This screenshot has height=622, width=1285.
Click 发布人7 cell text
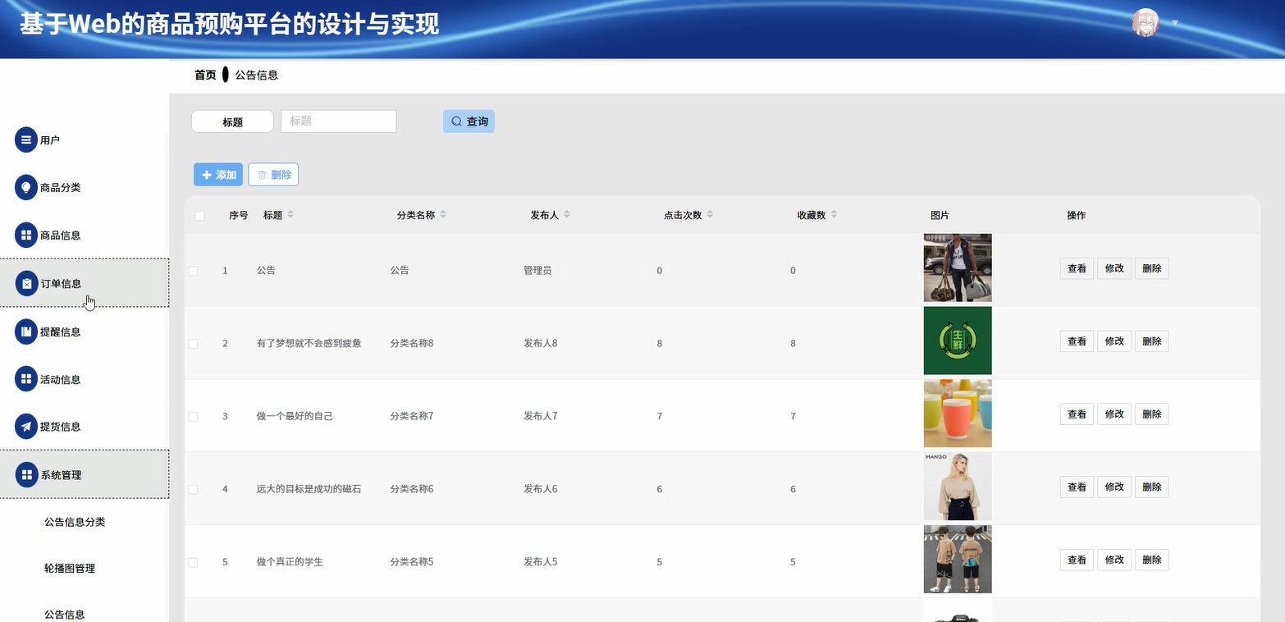(541, 416)
